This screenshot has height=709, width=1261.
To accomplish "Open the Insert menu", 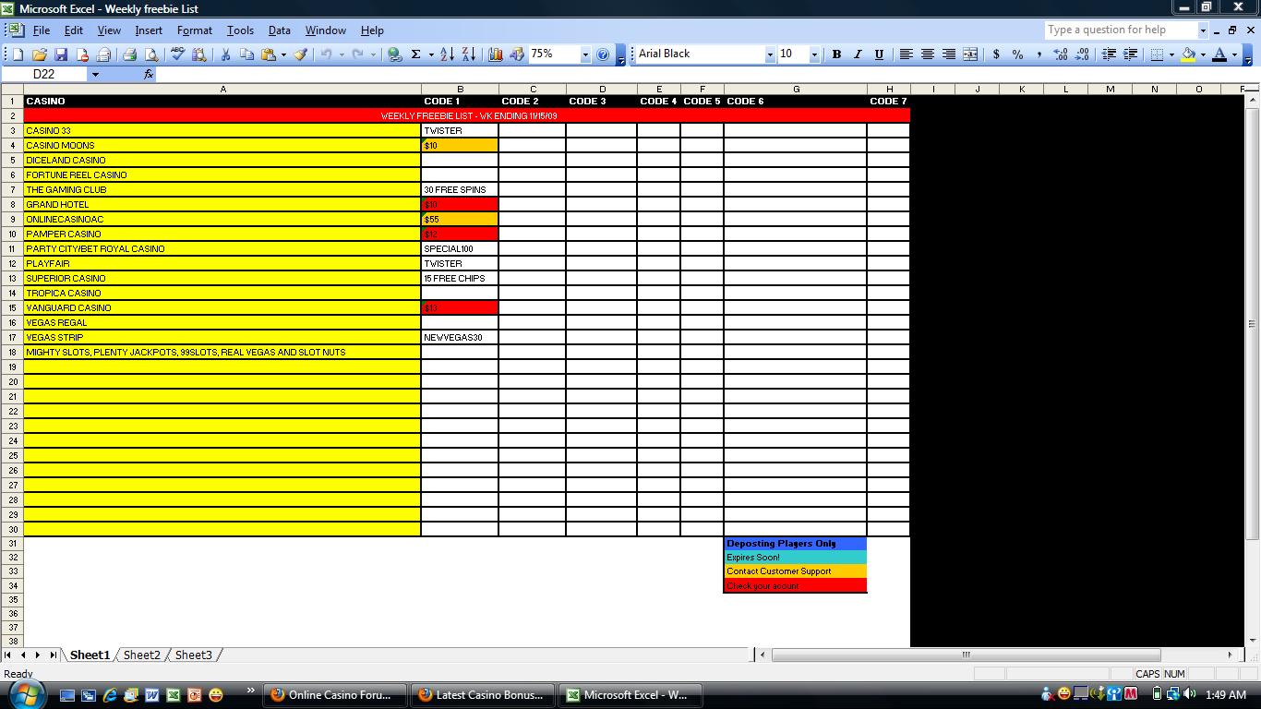I will tap(149, 30).
